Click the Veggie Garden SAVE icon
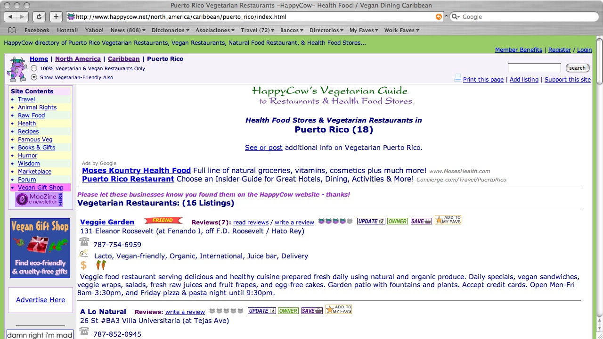This screenshot has height=339, width=603. point(421,221)
